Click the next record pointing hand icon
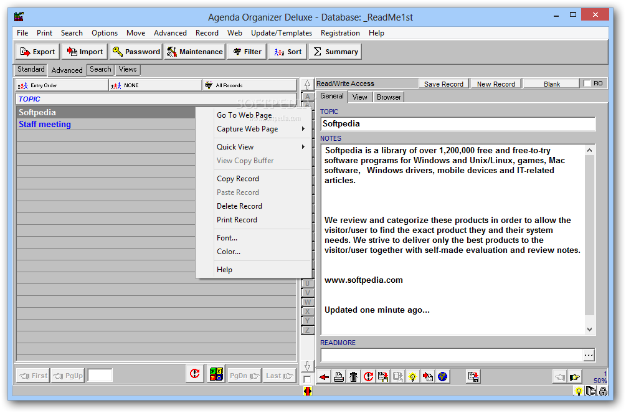The height and width of the screenshot is (413, 626). pyautogui.click(x=574, y=377)
